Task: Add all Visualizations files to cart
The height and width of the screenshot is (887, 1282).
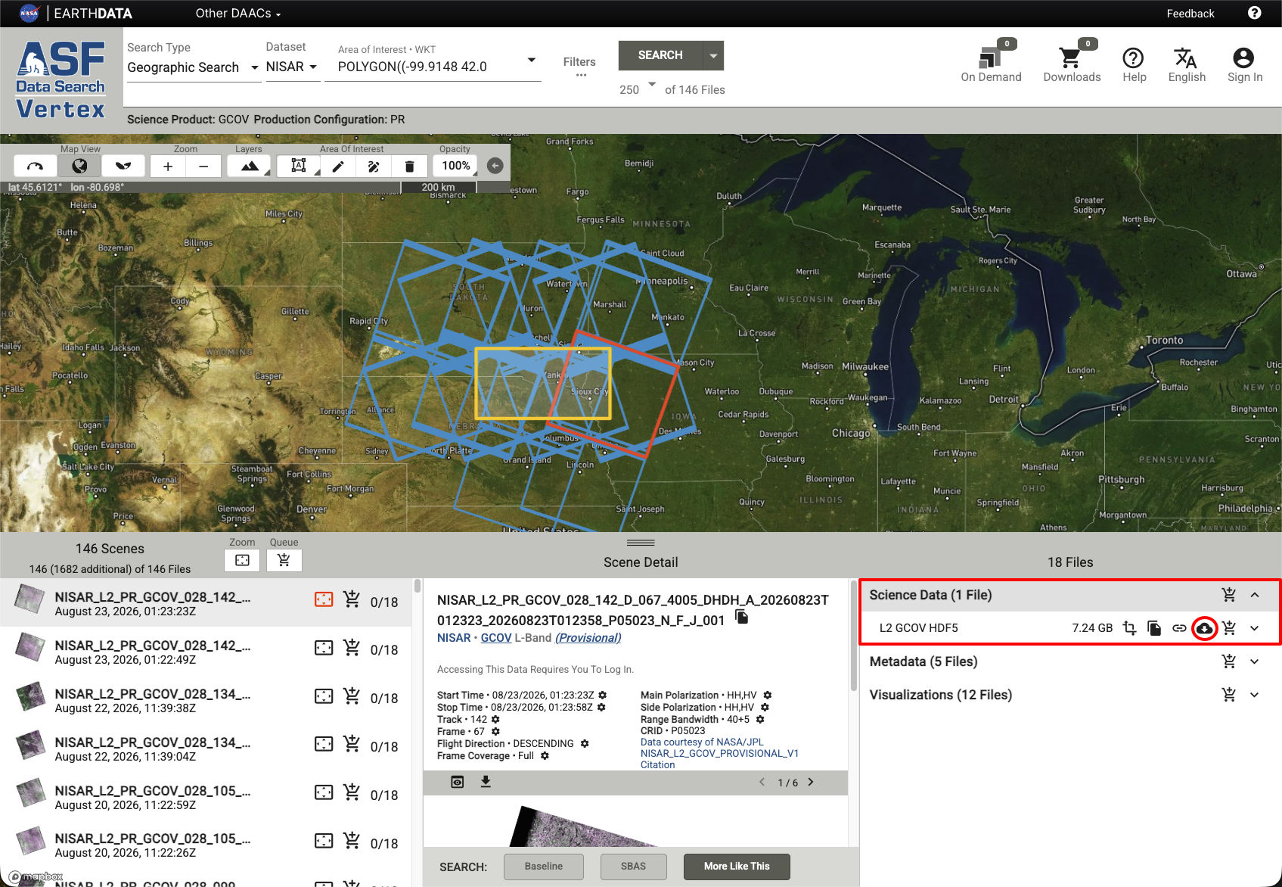Action: (x=1229, y=695)
